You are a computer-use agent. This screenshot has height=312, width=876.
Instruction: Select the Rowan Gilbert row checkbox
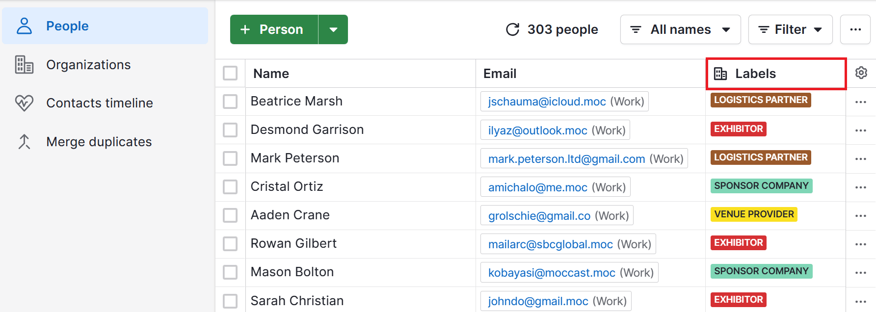(230, 244)
